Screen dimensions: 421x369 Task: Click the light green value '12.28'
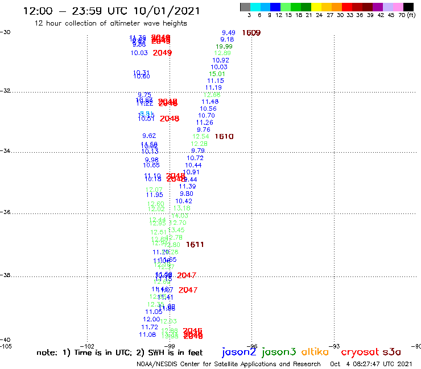click(199, 144)
